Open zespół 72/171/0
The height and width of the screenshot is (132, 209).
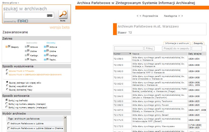[118, 120]
